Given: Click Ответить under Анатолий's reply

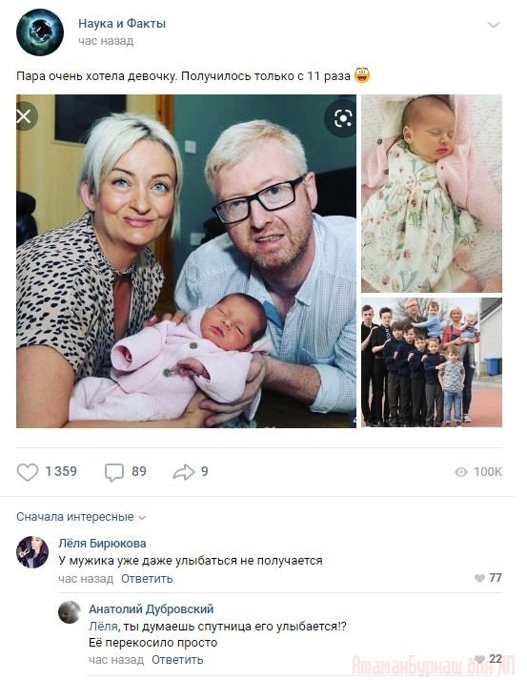Looking at the screenshot, I should pos(177,660).
